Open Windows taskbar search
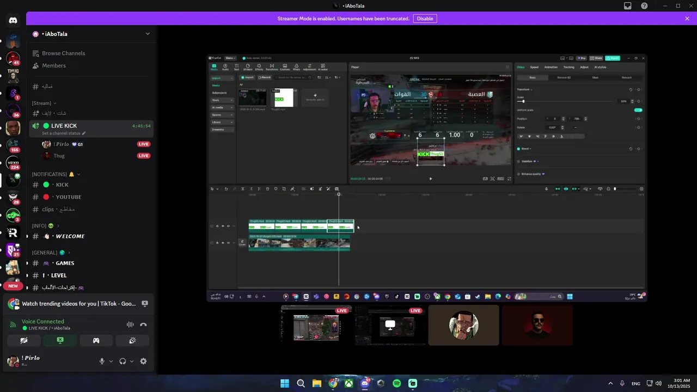The height and width of the screenshot is (392, 697). [x=301, y=383]
